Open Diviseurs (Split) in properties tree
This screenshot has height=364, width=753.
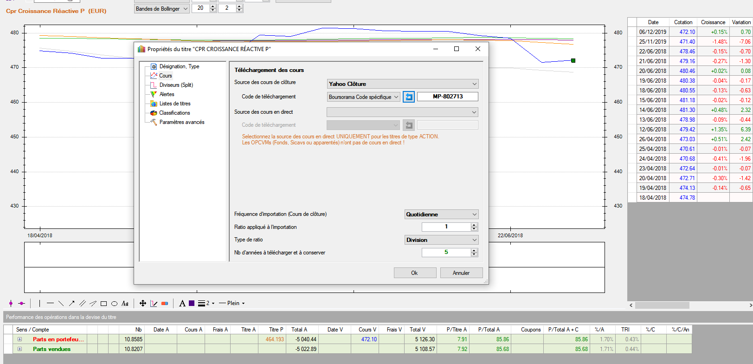click(x=176, y=85)
